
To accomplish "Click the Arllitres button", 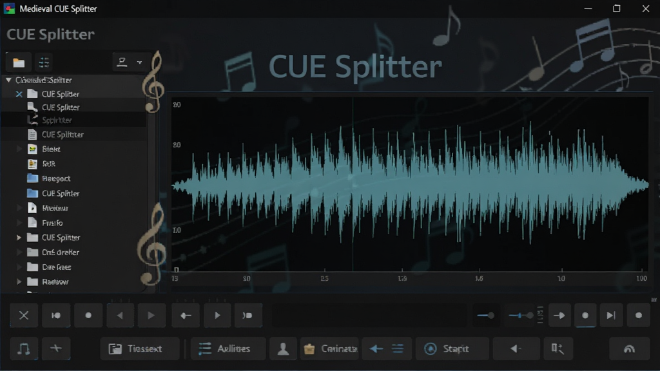I will point(228,348).
